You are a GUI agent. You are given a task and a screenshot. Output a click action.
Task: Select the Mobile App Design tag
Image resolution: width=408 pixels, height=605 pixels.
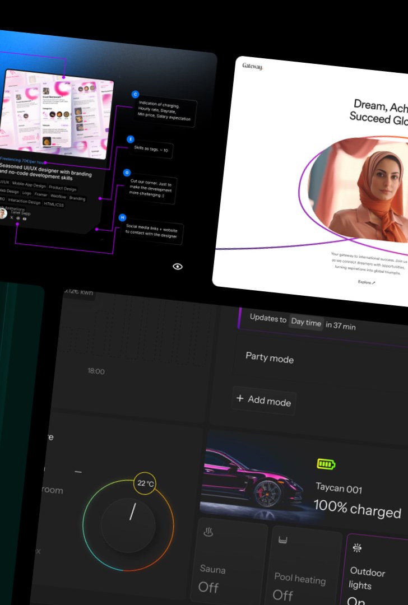click(x=29, y=184)
